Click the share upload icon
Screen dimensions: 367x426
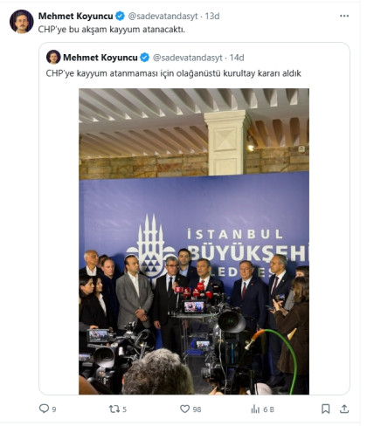[x=344, y=409]
